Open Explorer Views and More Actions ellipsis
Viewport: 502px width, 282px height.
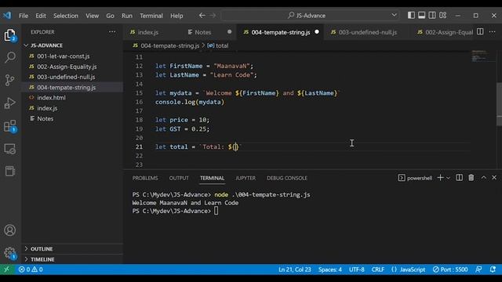112,31
